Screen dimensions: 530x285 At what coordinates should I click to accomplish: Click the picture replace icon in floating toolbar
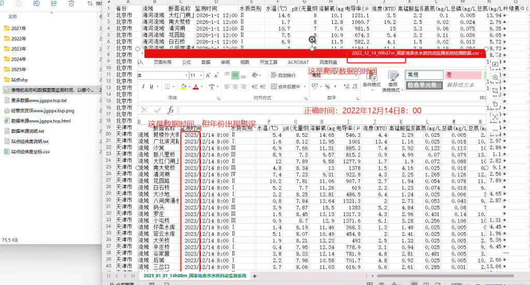(x=495, y=64)
